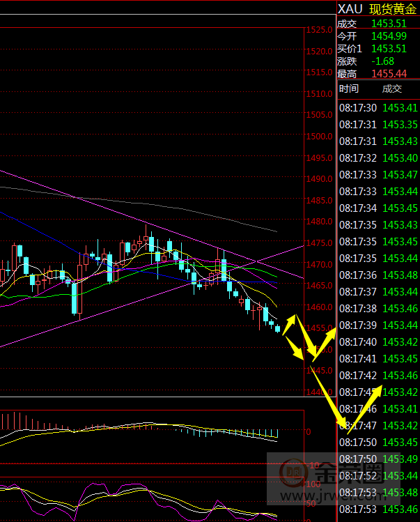
Task: Click the 1480.0 price scale mark
Action: [317, 222]
